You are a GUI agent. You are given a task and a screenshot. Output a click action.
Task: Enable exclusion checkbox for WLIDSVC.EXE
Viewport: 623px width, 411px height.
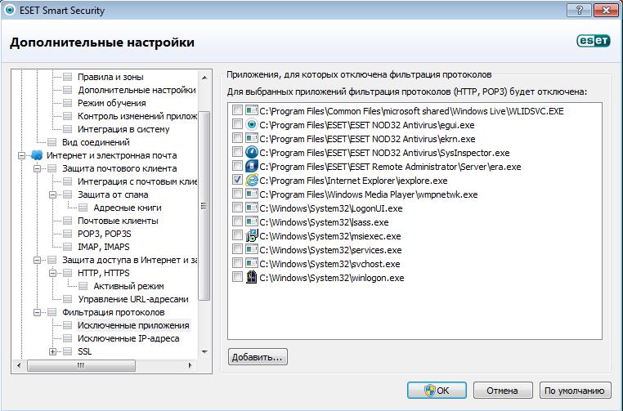(237, 110)
